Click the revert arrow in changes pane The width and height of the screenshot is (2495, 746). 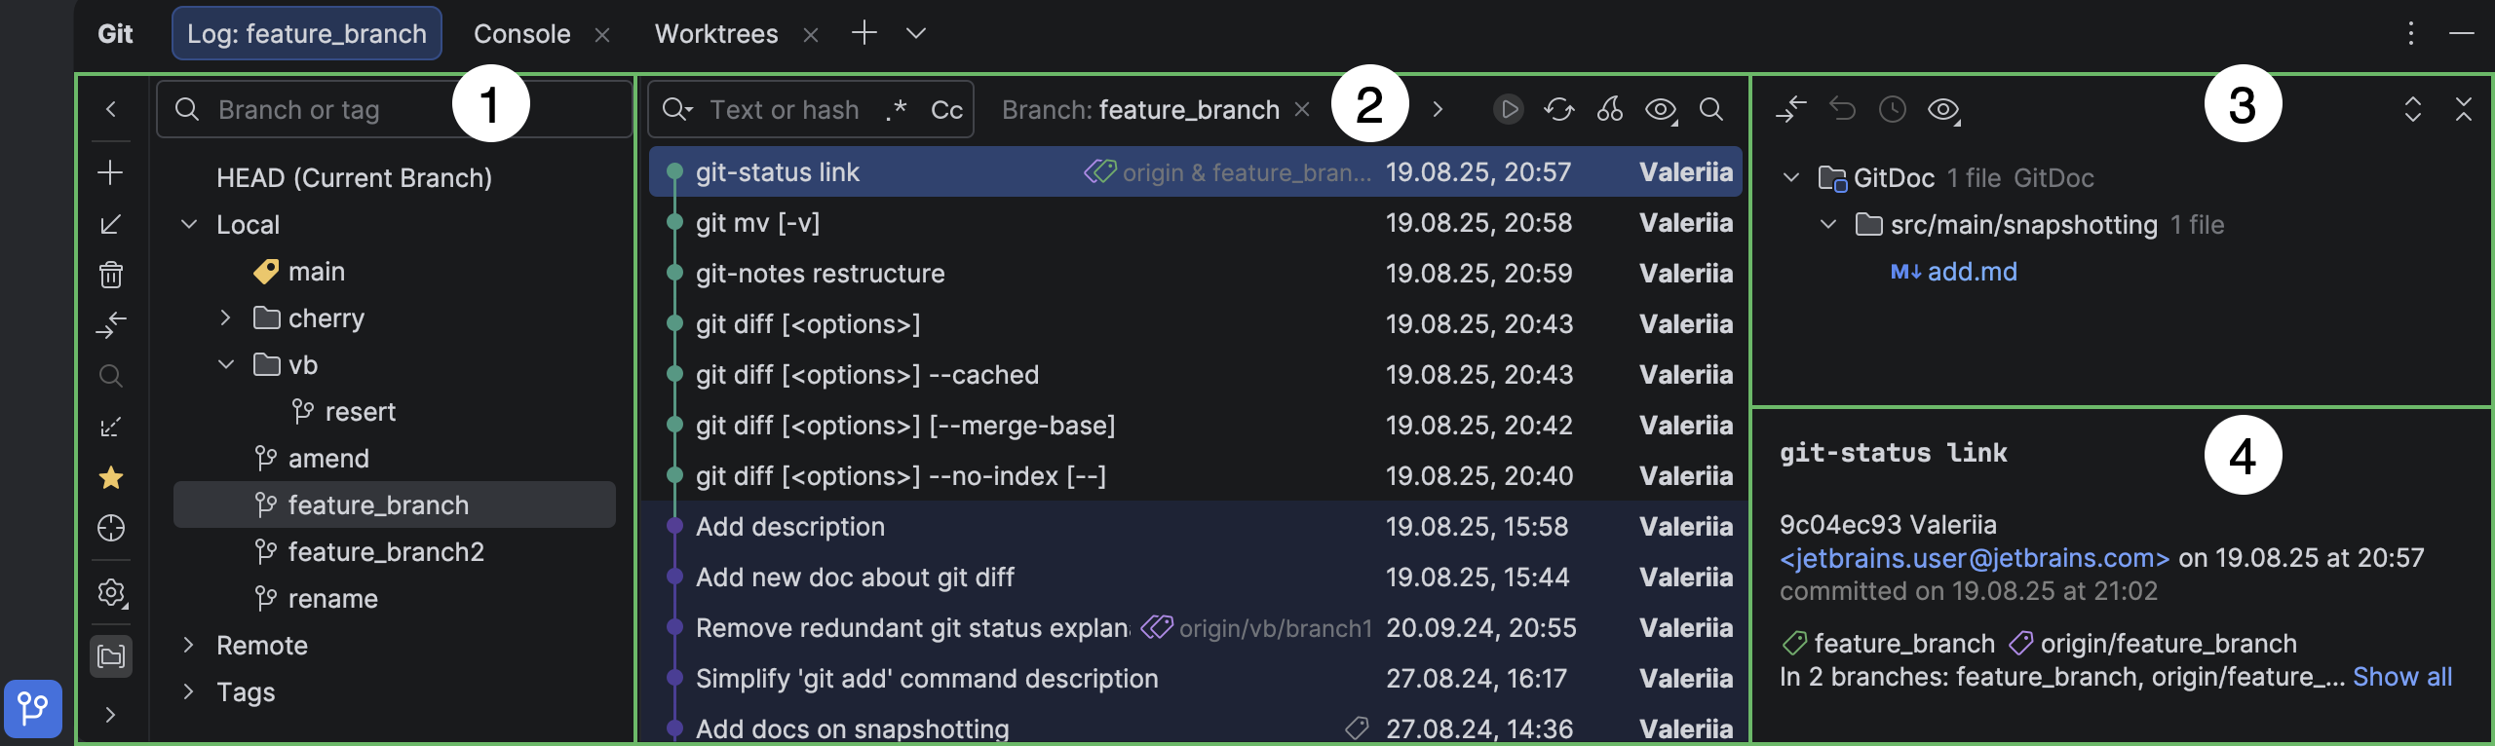point(1842,109)
